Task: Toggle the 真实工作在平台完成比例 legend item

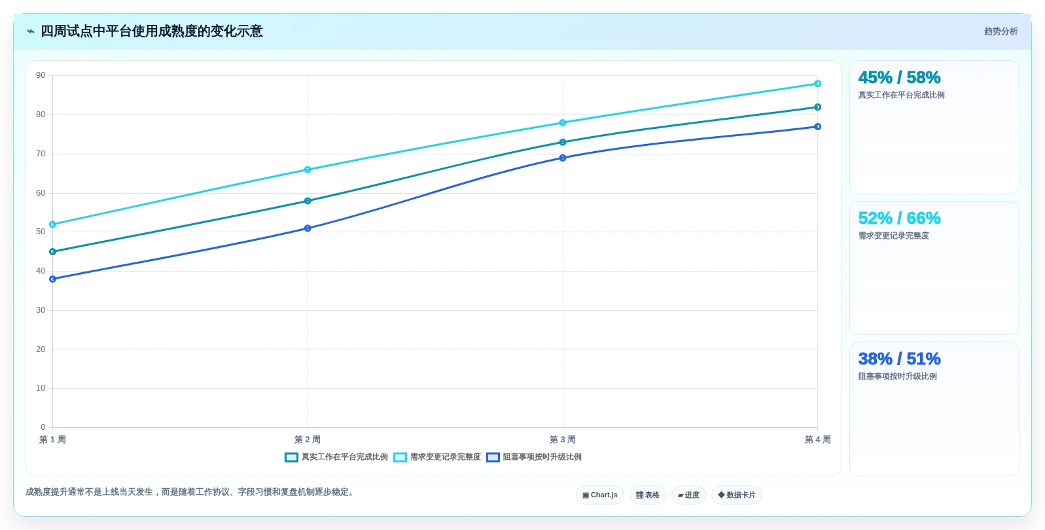Action: point(336,457)
